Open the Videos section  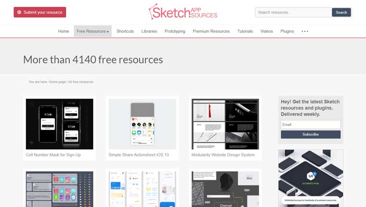click(x=267, y=31)
